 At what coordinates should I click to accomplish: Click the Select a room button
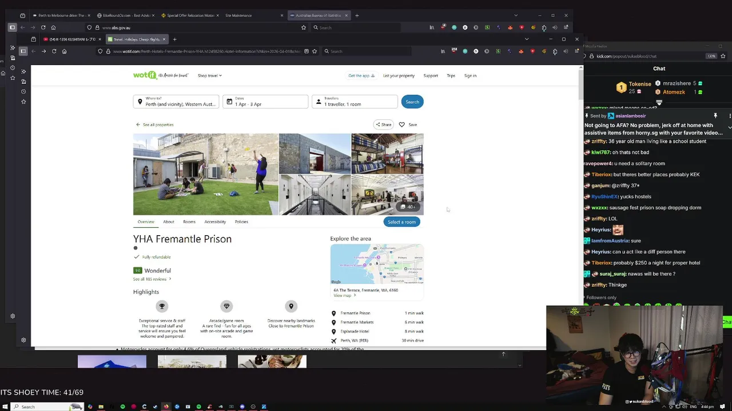click(x=401, y=222)
